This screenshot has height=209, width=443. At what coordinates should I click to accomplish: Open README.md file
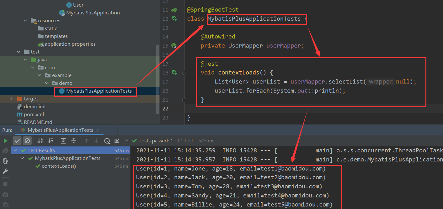coord(34,122)
